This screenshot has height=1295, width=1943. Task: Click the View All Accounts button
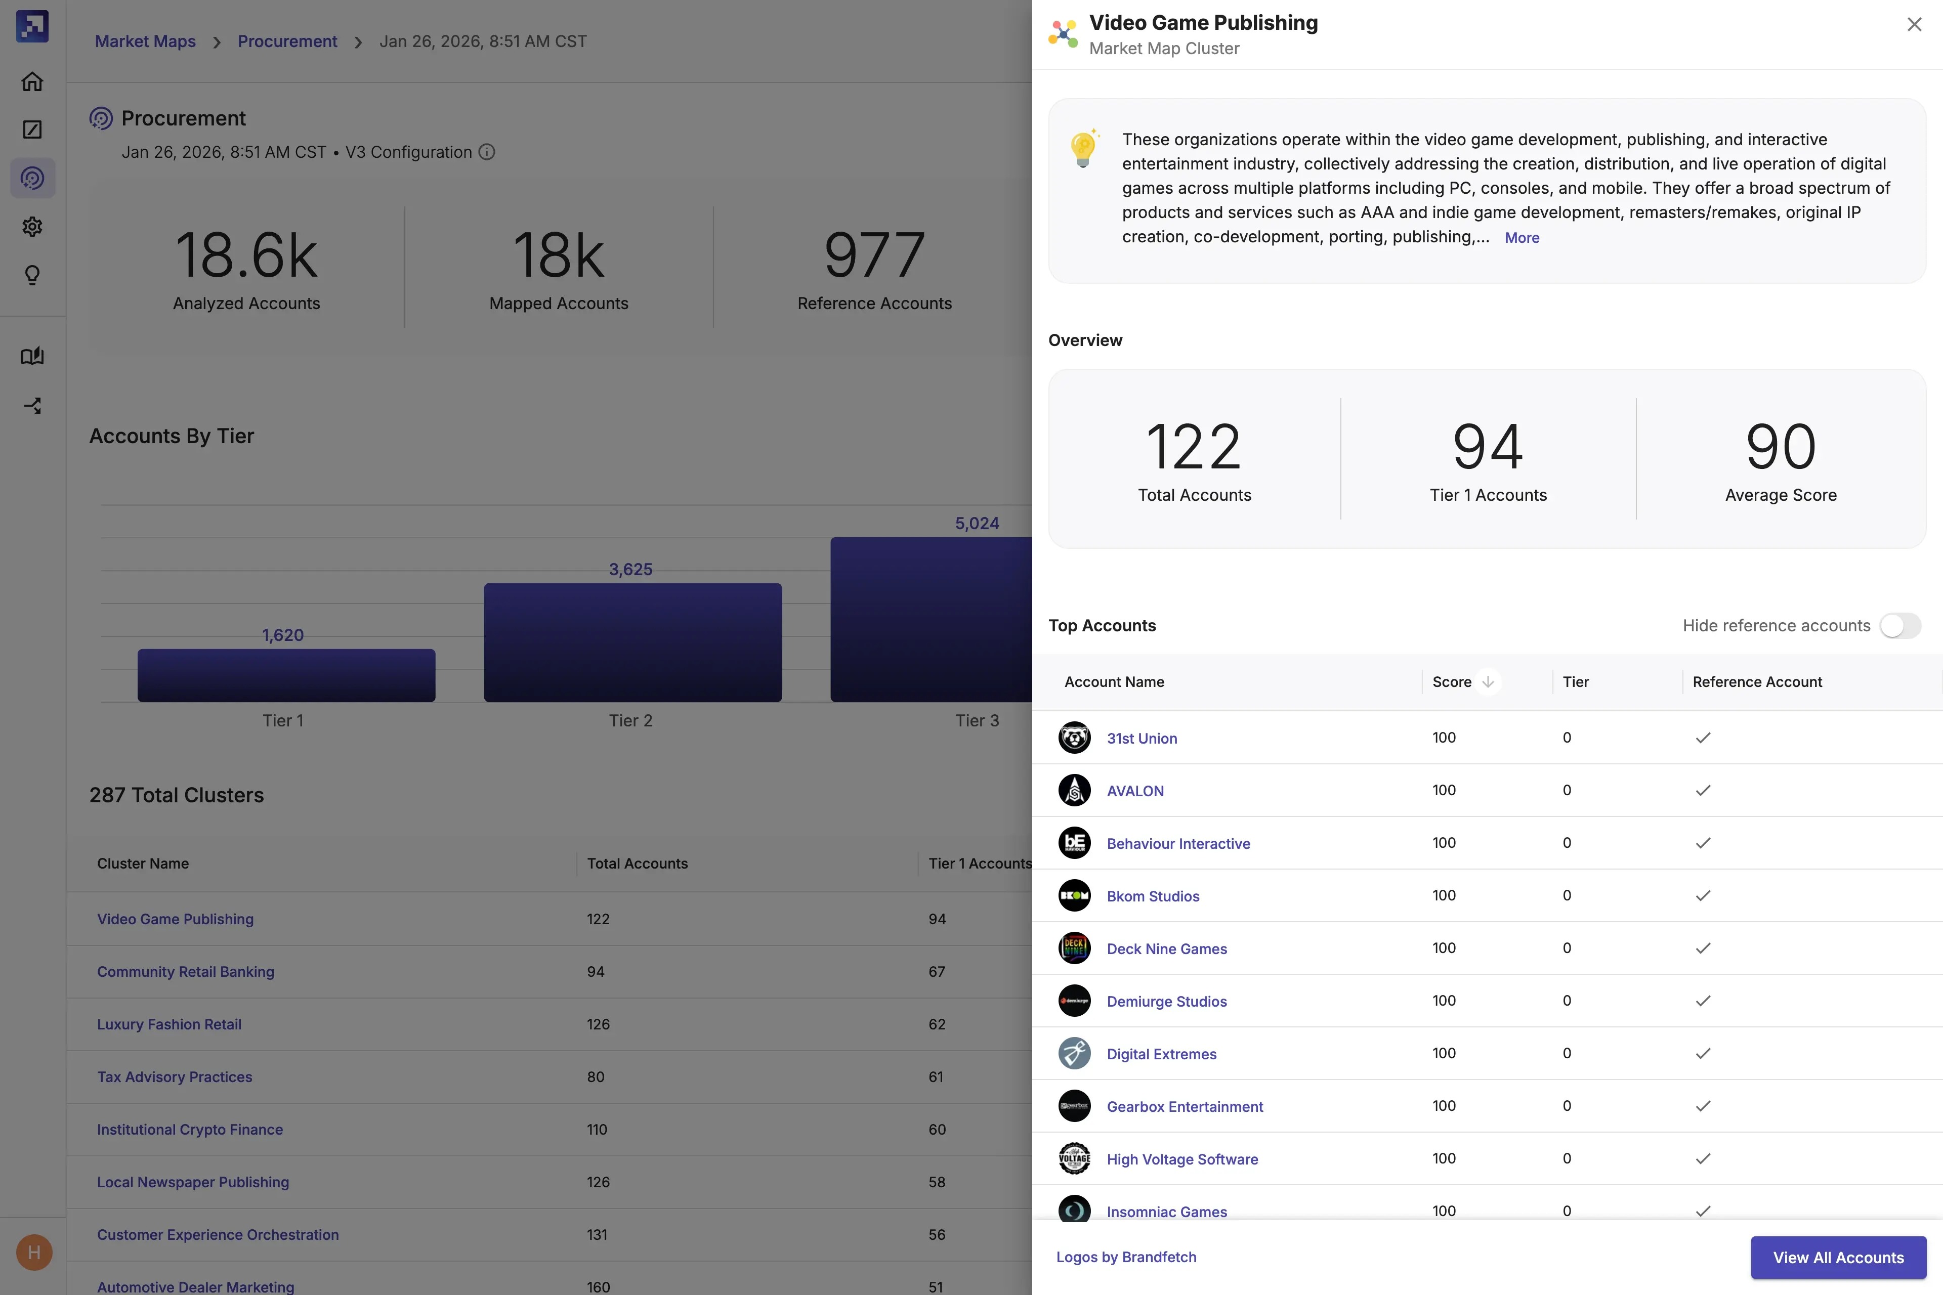pos(1838,1257)
